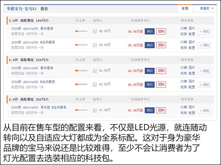Viewport: 221px width, 165px height.
Task: Open 视频 for xDrive28i M运动套装
Action: point(184,87)
